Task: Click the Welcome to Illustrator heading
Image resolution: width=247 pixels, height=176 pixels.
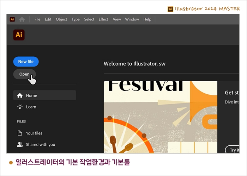Action: [134, 64]
